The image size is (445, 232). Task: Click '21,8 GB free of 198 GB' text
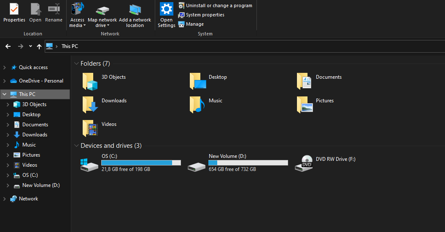coord(126,169)
